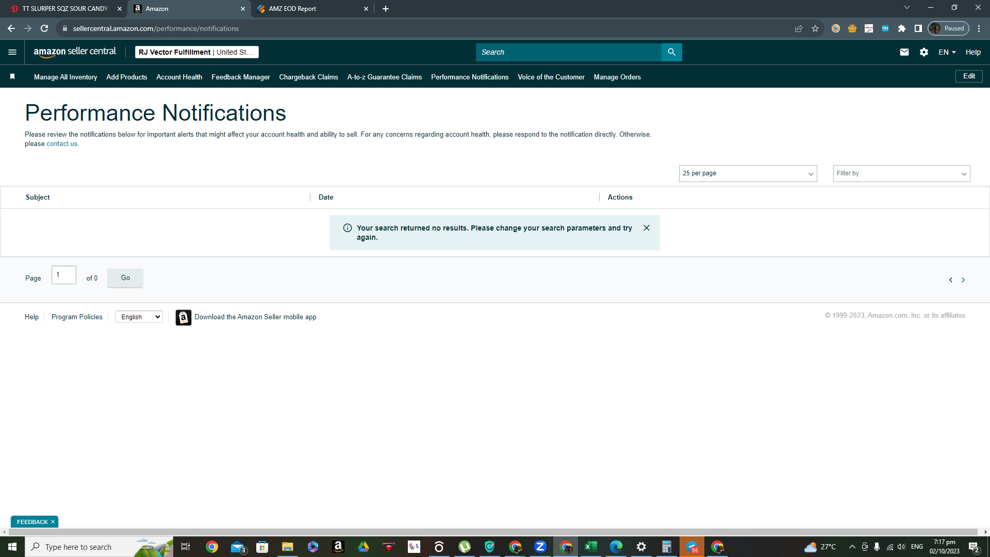
Task: Click the horizontal scrollbar at the bottom
Action: (x=492, y=532)
